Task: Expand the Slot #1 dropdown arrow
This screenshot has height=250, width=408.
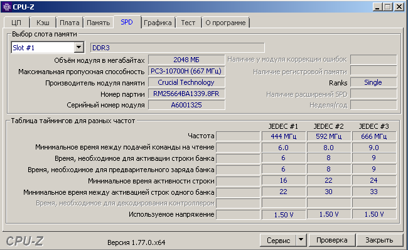Action: click(x=78, y=47)
